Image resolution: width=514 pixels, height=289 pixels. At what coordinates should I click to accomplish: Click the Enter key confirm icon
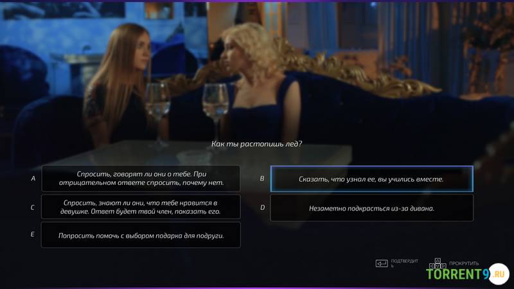(382, 263)
